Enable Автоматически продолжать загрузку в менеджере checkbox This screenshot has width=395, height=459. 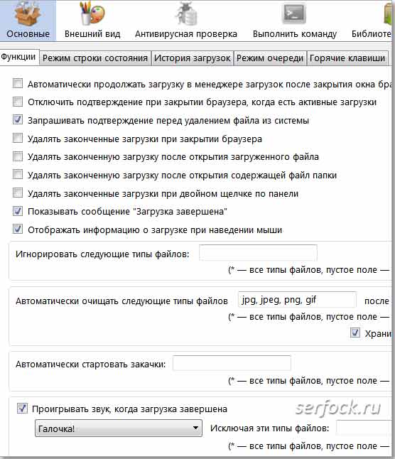(x=18, y=84)
